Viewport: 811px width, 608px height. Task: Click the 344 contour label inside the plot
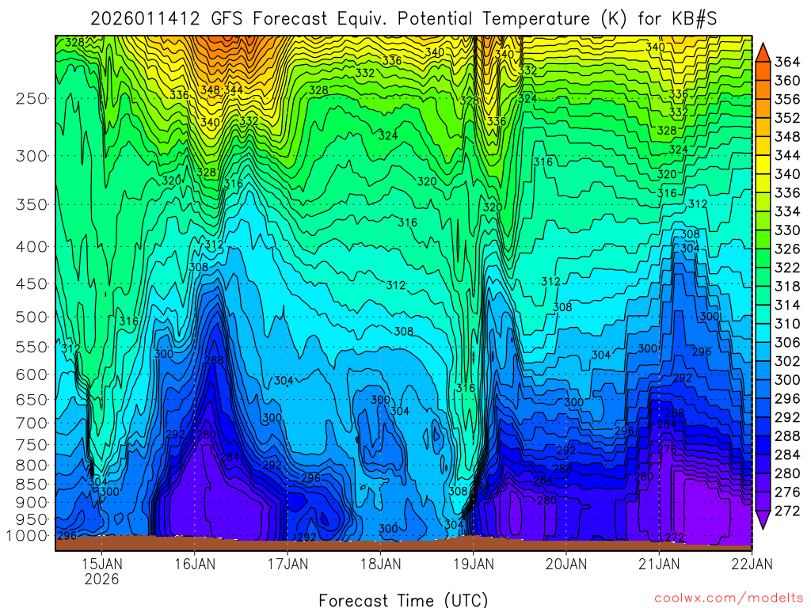pyautogui.click(x=234, y=90)
